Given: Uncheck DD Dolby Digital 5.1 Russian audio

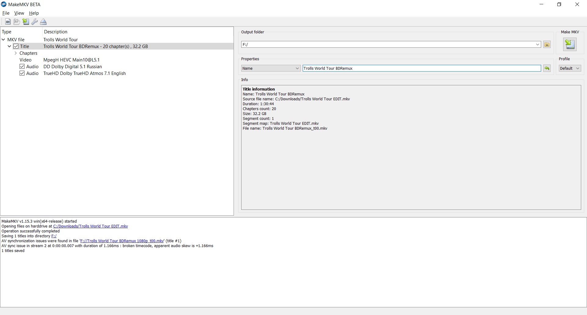Looking at the screenshot, I should click(x=22, y=67).
